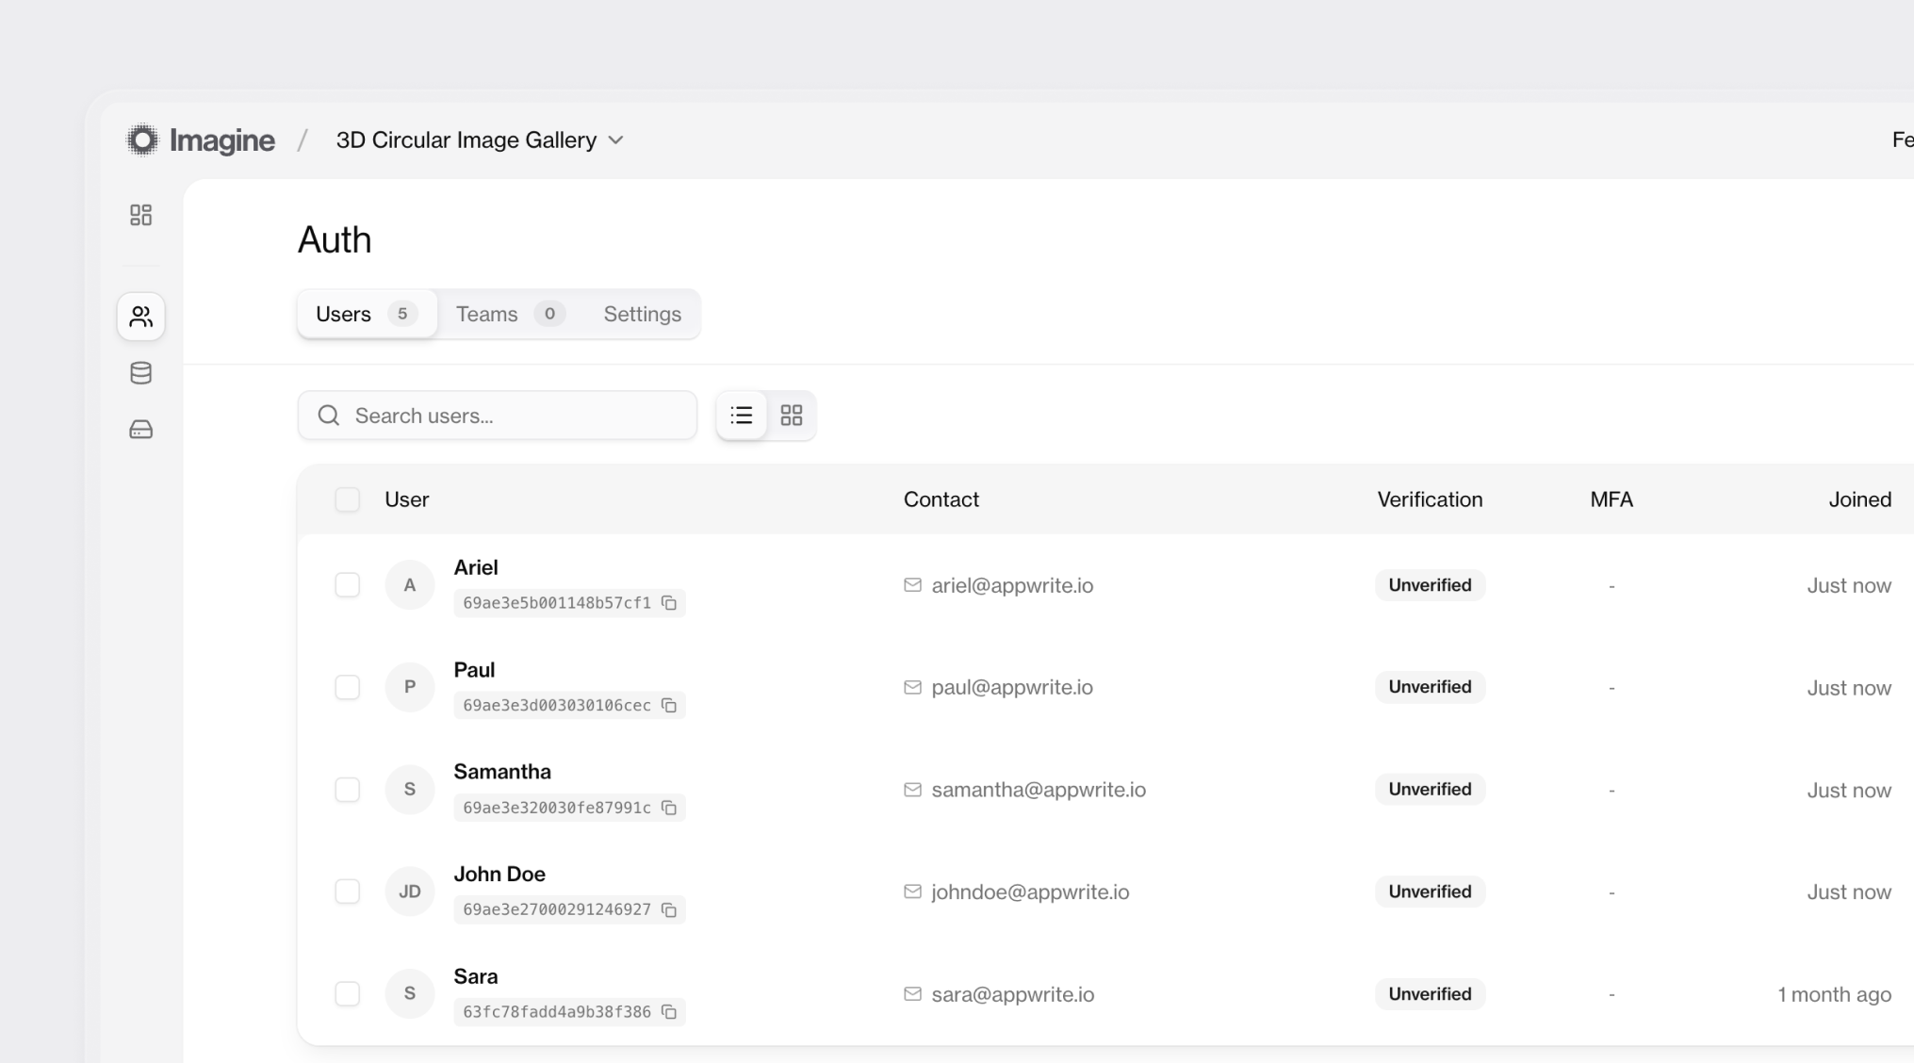Open the Settings tab
This screenshot has width=1914, height=1063.
(x=642, y=314)
